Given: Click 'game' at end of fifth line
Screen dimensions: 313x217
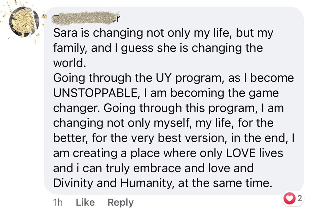Looking at the screenshot, I should click(264, 93).
